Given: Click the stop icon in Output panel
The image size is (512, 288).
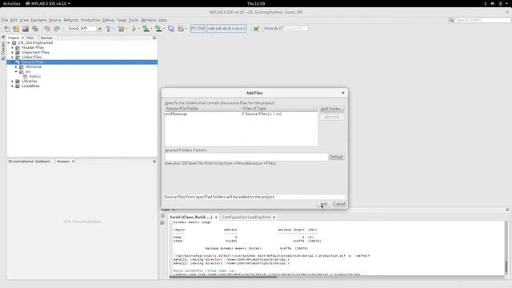Looking at the screenshot, I should pos(162,216).
